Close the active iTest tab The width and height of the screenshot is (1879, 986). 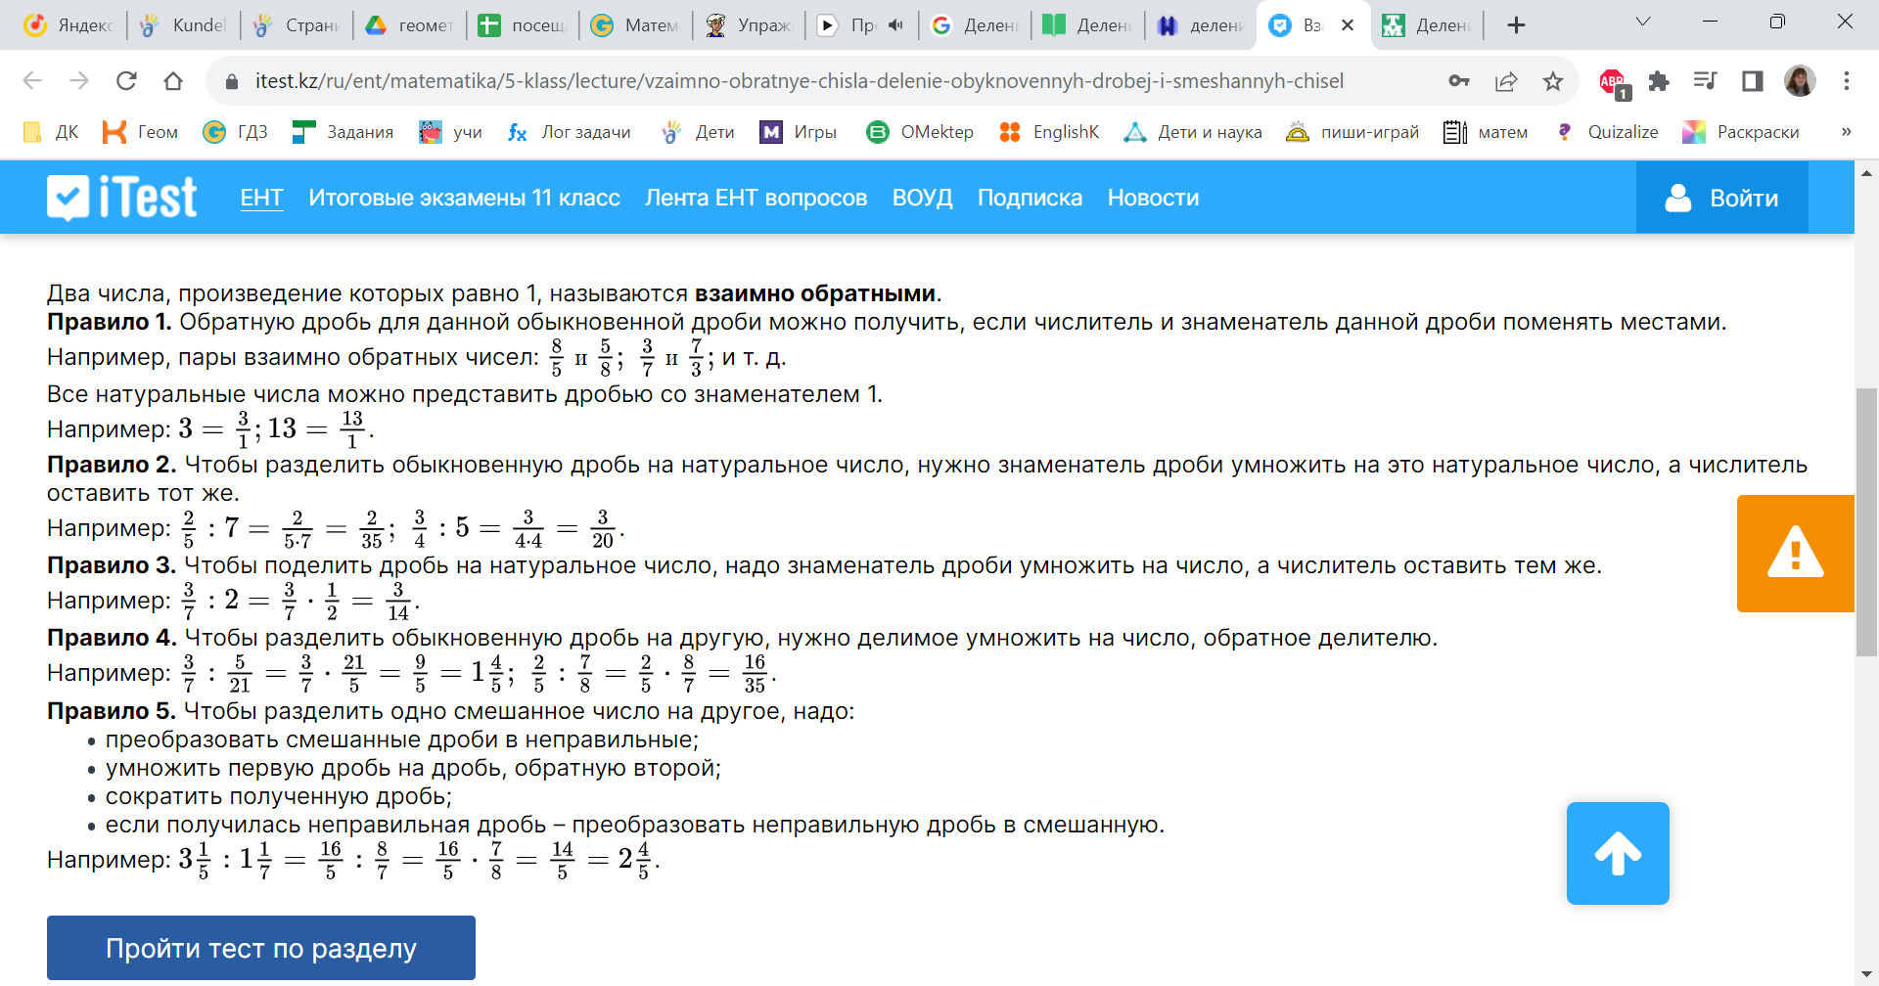click(x=1348, y=25)
